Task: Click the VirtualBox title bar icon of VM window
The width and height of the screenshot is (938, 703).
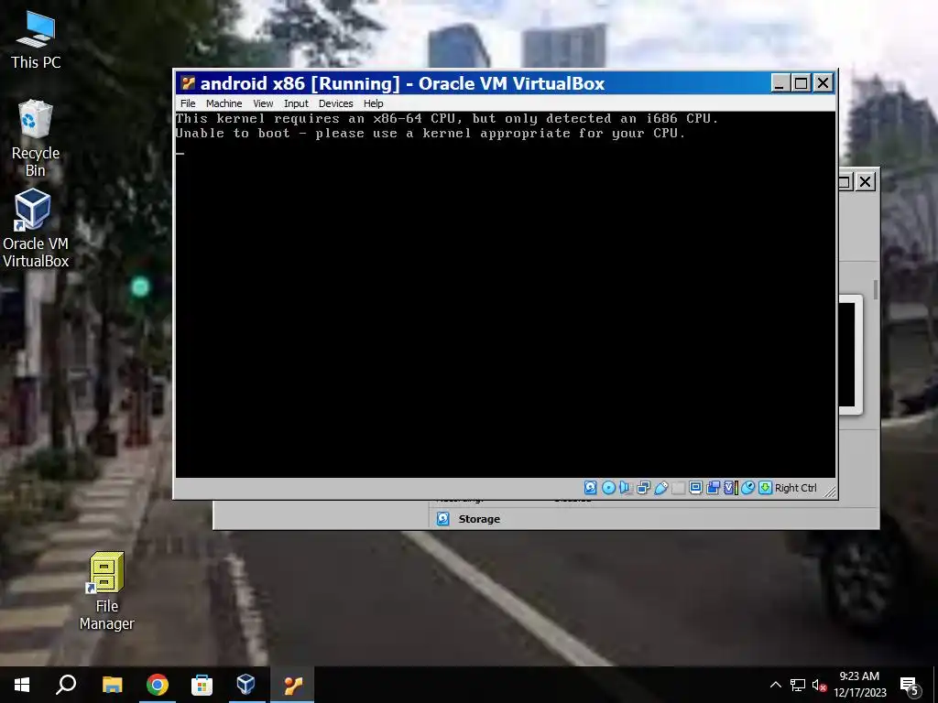Action: click(189, 83)
